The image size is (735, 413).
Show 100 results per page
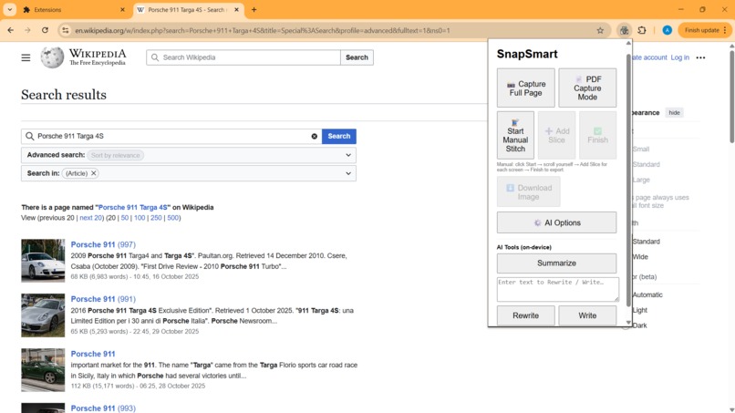coord(140,218)
